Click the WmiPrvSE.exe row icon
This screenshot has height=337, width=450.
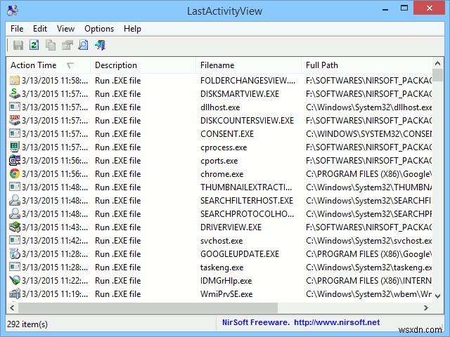(14, 293)
